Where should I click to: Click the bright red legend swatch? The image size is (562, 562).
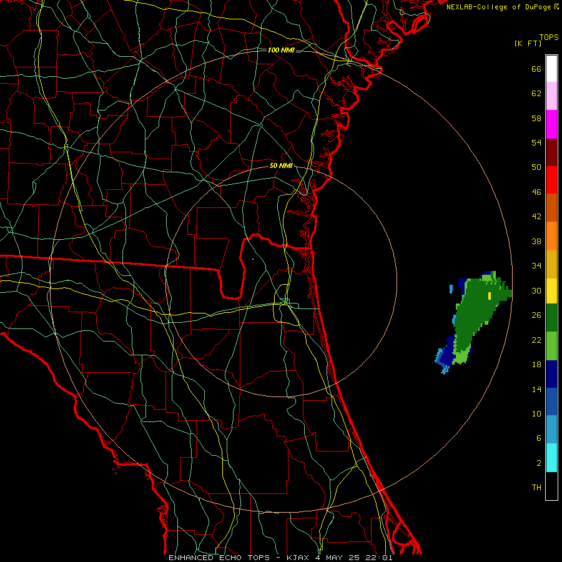point(551,180)
